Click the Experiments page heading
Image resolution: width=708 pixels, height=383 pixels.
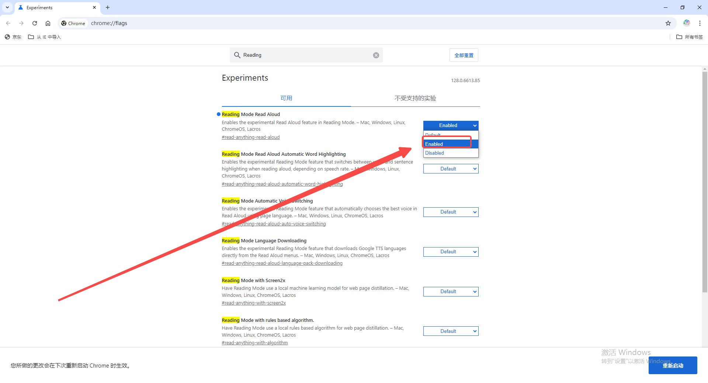245,78
